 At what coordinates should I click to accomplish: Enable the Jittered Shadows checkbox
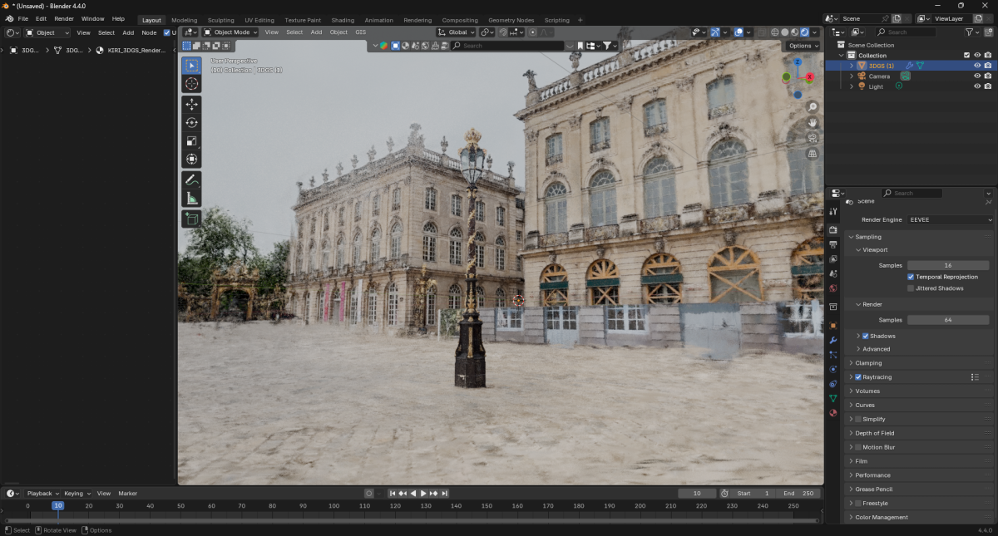pyautogui.click(x=911, y=288)
